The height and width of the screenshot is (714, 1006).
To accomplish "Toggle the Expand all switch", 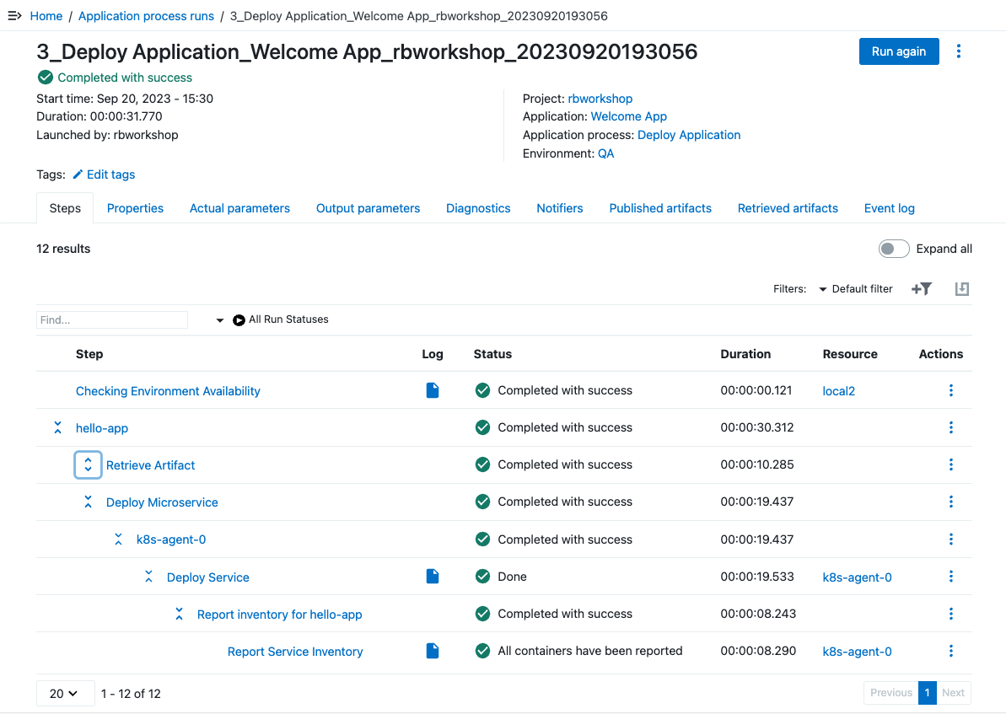I will pyautogui.click(x=894, y=249).
